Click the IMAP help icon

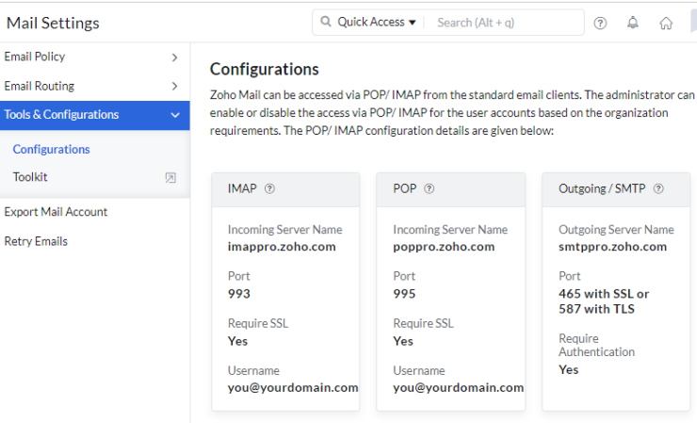pyautogui.click(x=269, y=188)
